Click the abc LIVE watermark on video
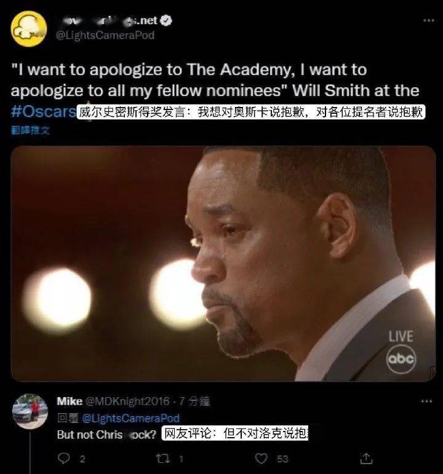 (401, 352)
